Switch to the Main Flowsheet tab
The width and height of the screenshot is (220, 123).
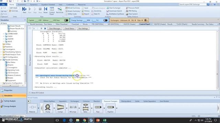[x=62, y=24]
